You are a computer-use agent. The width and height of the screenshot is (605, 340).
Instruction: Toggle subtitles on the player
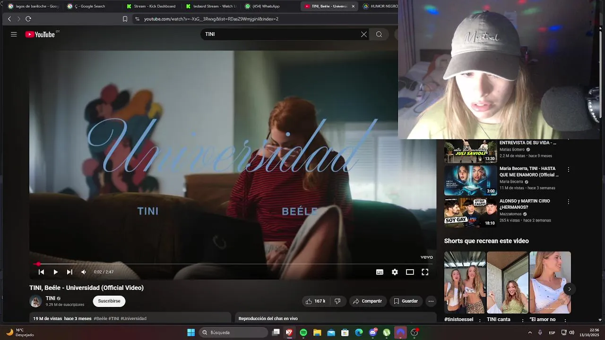tap(380, 272)
